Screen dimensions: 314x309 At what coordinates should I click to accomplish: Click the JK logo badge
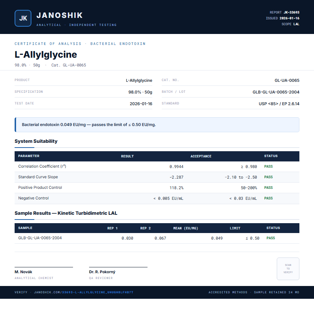tap(23, 18)
